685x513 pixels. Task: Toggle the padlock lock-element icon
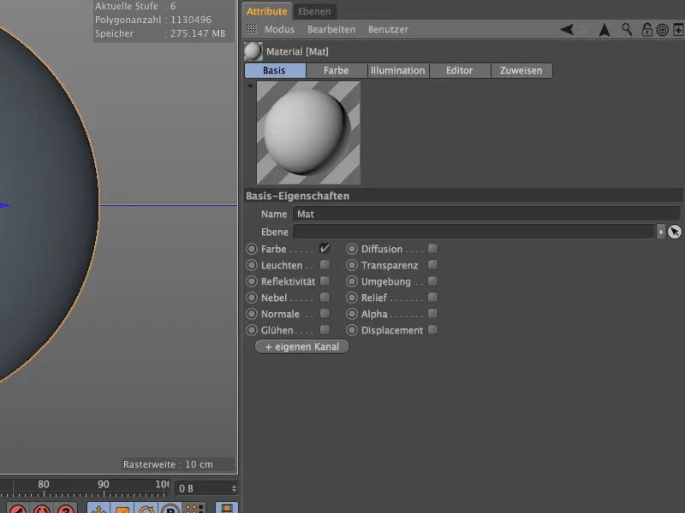point(646,30)
